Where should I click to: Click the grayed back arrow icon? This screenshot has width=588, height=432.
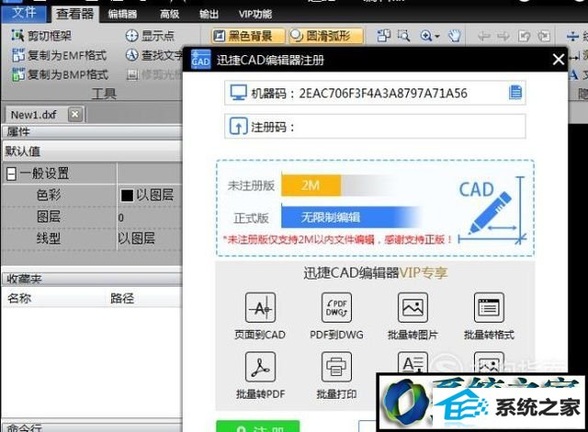pos(484,36)
